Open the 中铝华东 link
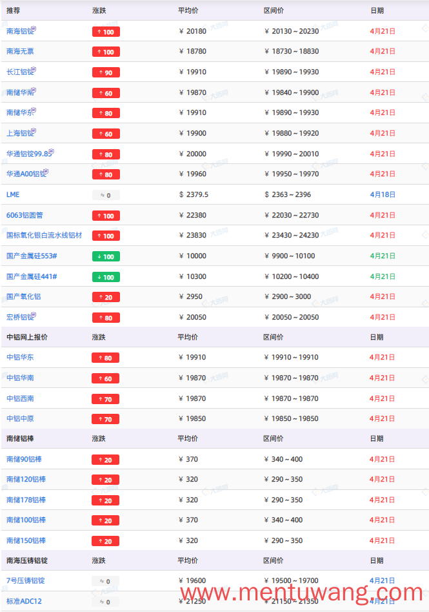This screenshot has height=612, width=429. [20, 357]
